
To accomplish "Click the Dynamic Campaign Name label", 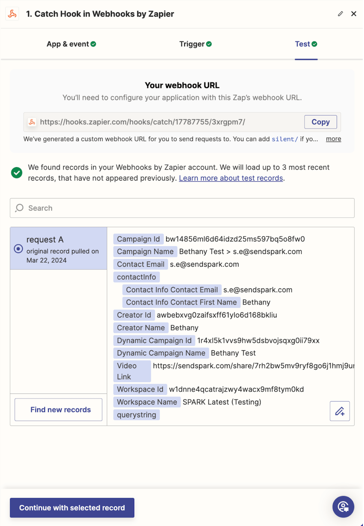I will [161, 353].
